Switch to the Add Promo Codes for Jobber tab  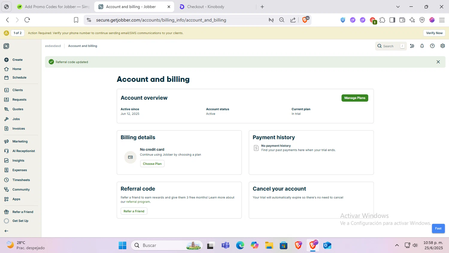coord(53,7)
